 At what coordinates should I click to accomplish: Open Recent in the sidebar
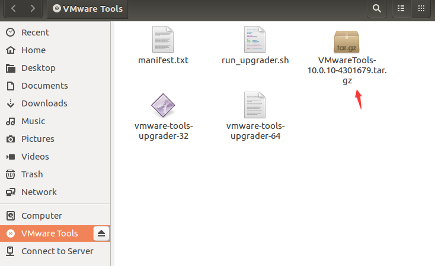coord(55,33)
